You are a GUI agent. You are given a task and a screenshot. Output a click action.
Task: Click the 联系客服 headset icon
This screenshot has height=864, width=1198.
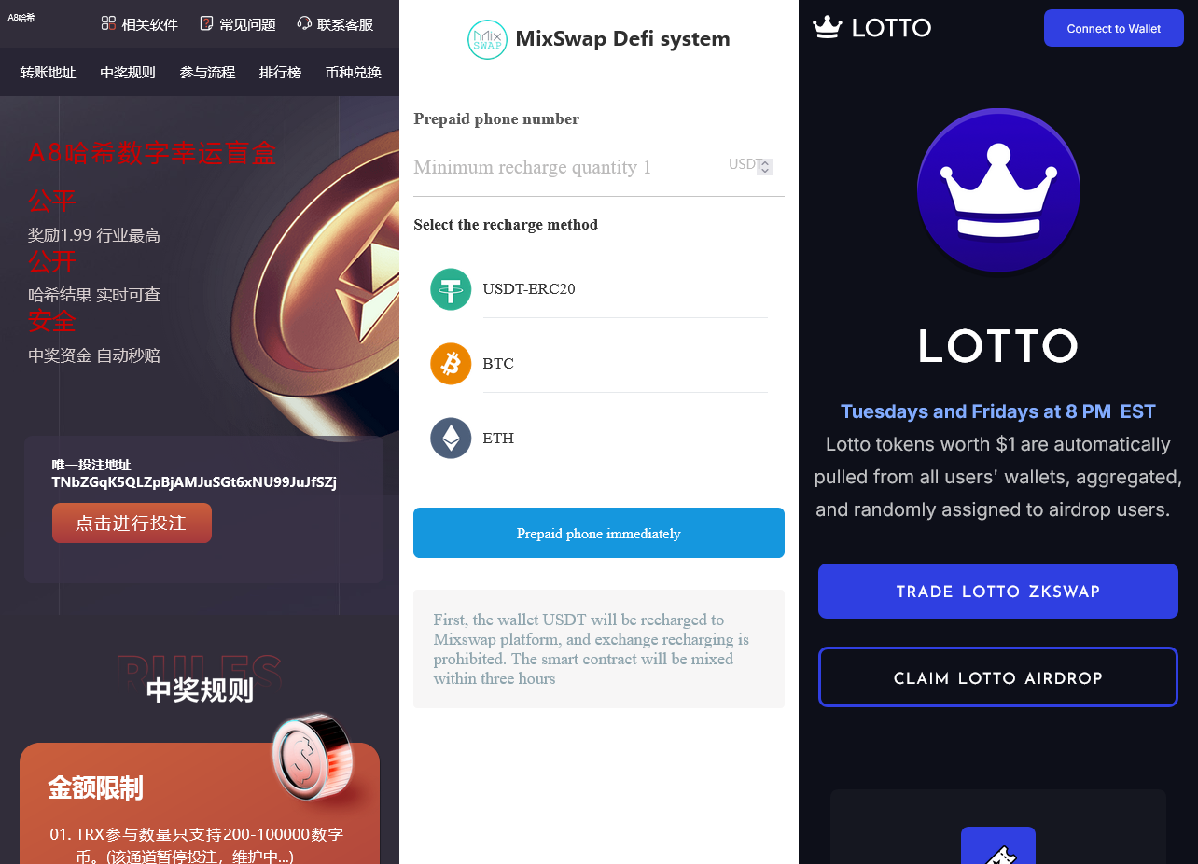[304, 23]
